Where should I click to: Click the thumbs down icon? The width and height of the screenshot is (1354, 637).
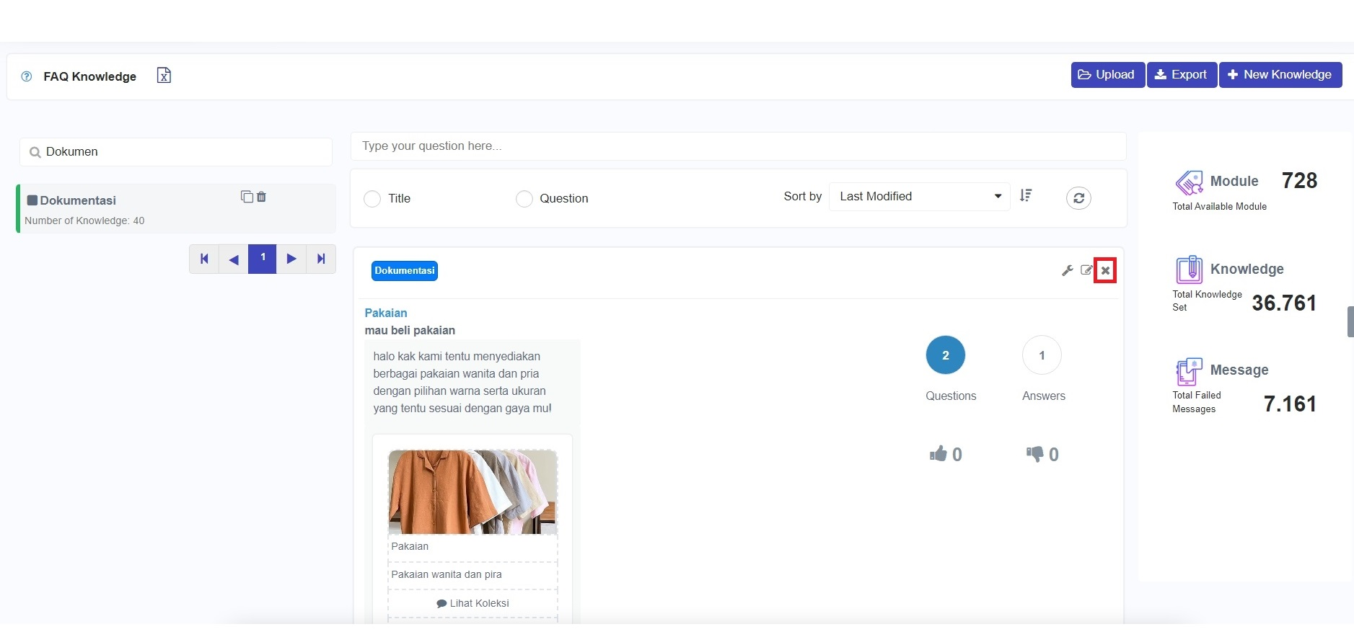1034,454
